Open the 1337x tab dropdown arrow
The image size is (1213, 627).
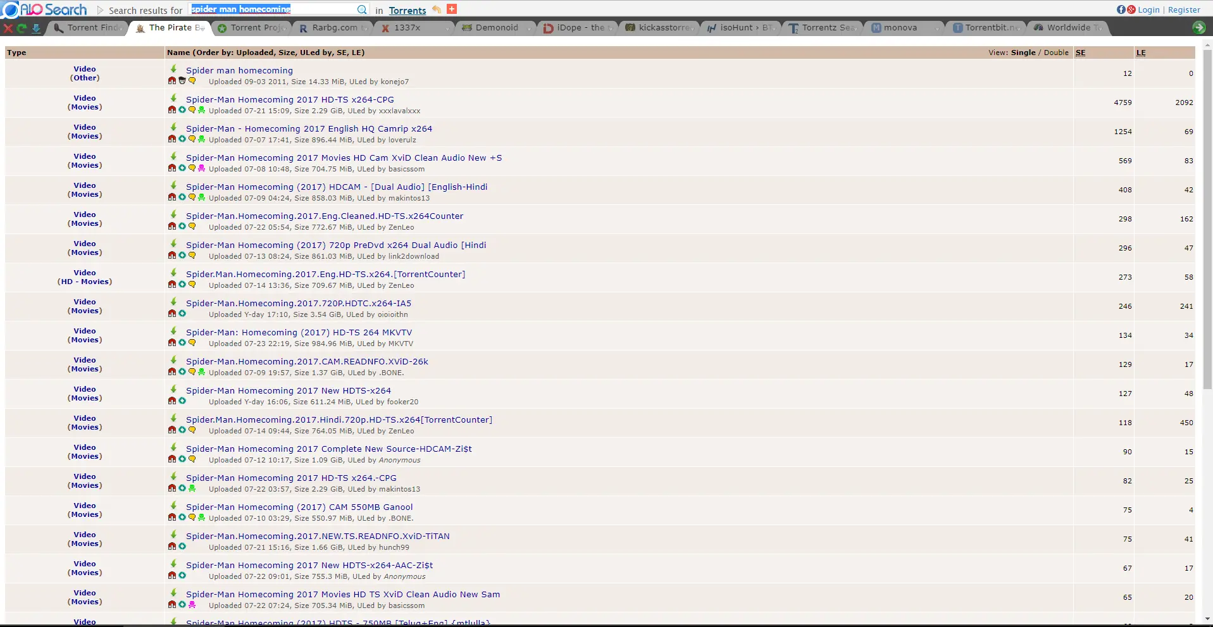[x=448, y=28]
